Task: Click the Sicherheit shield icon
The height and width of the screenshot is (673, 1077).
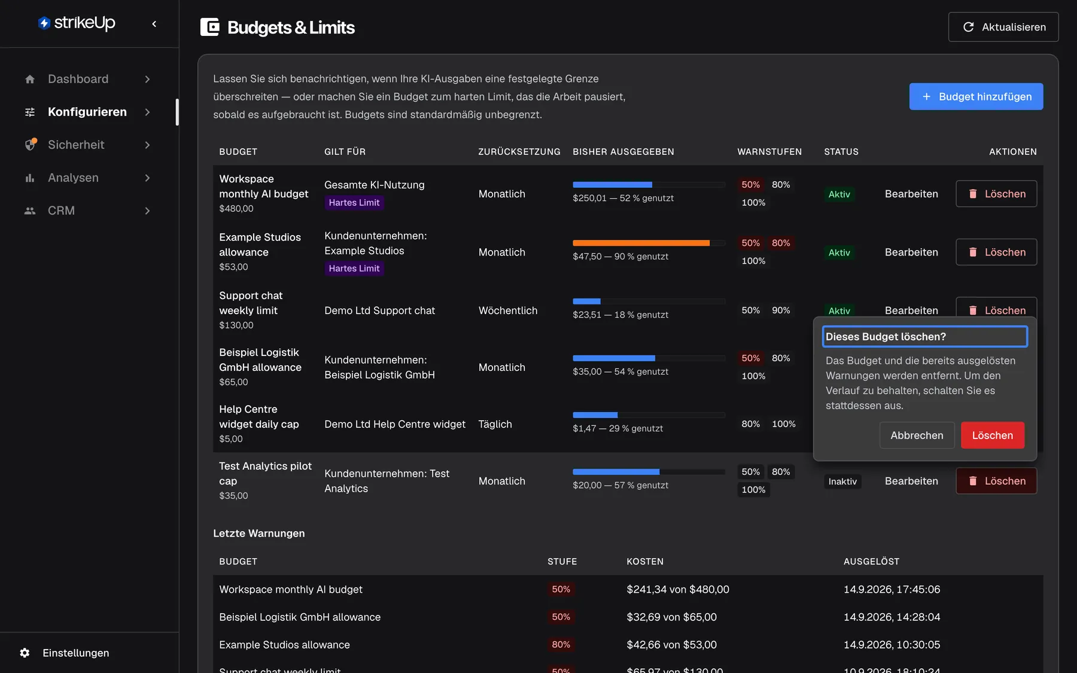Action: [x=31, y=145]
